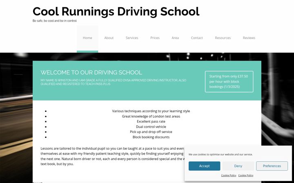The height and width of the screenshot is (183, 294).
Task: View the Reviews page
Action: [249, 38]
